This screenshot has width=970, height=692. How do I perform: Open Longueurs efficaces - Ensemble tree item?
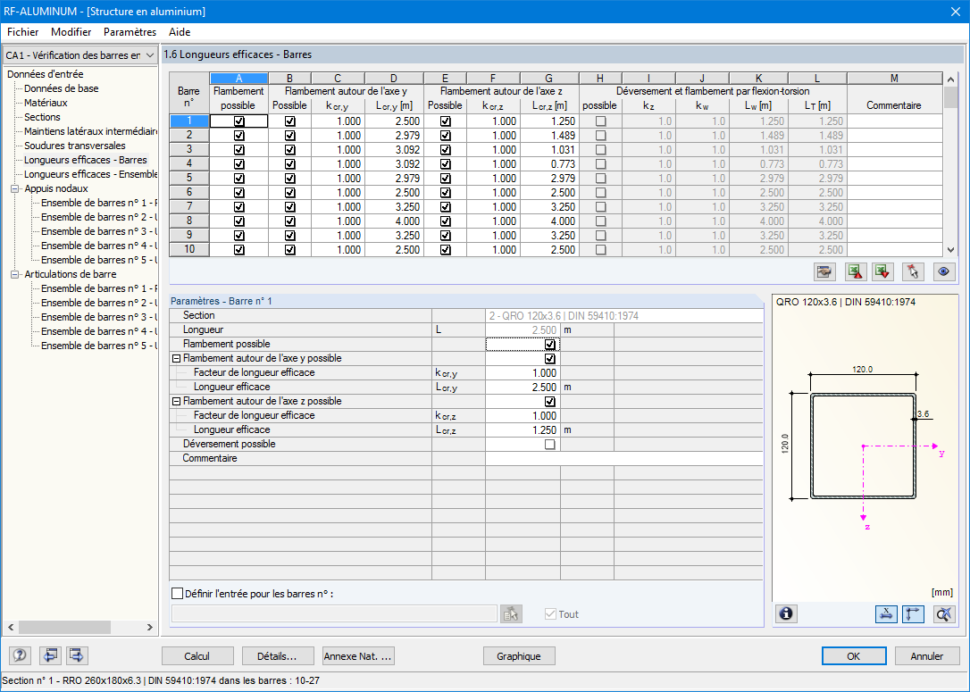90,174
